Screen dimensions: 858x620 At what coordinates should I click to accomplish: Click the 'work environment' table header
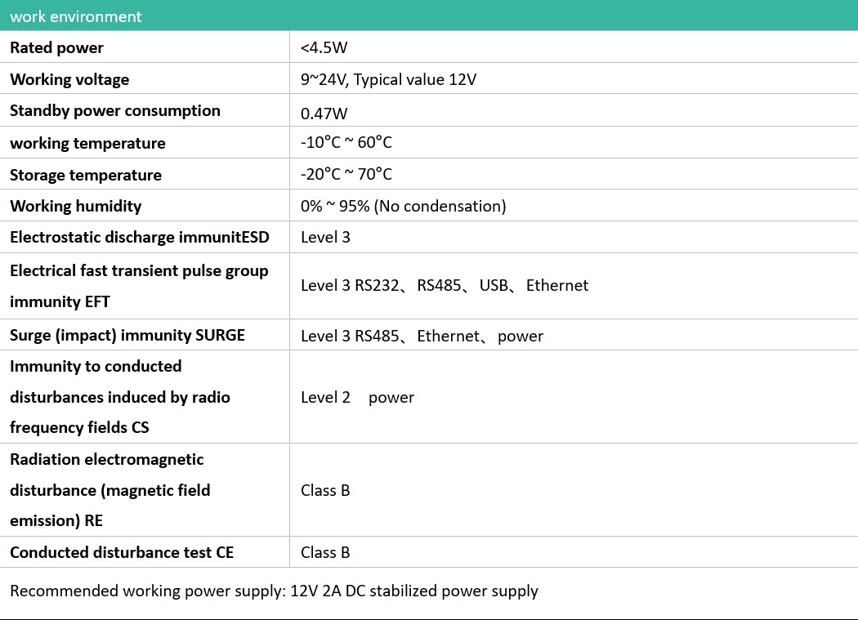76,16
